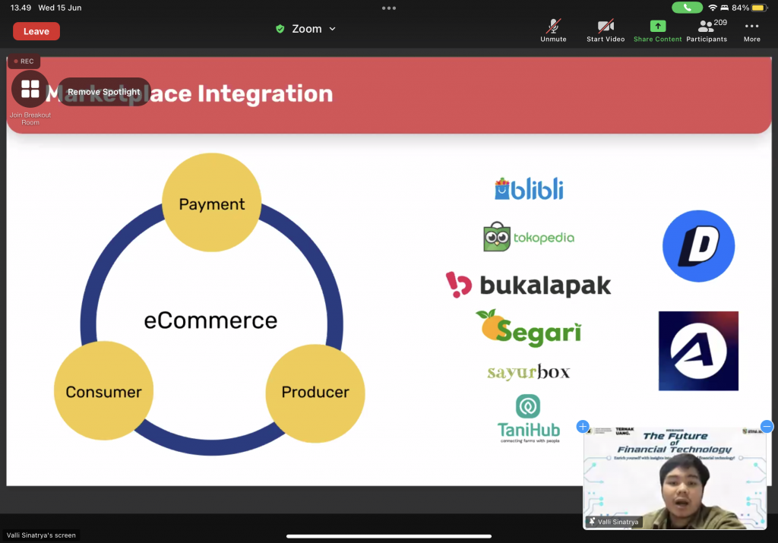778x543 pixels.
Task: Remove Spotlight from the speaker
Action: (x=103, y=92)
